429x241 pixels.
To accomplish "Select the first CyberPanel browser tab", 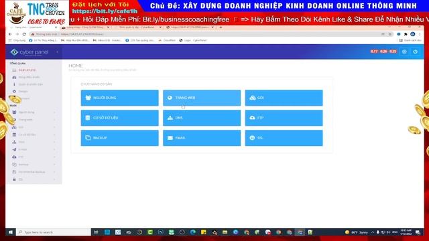I will coord(33,27).
